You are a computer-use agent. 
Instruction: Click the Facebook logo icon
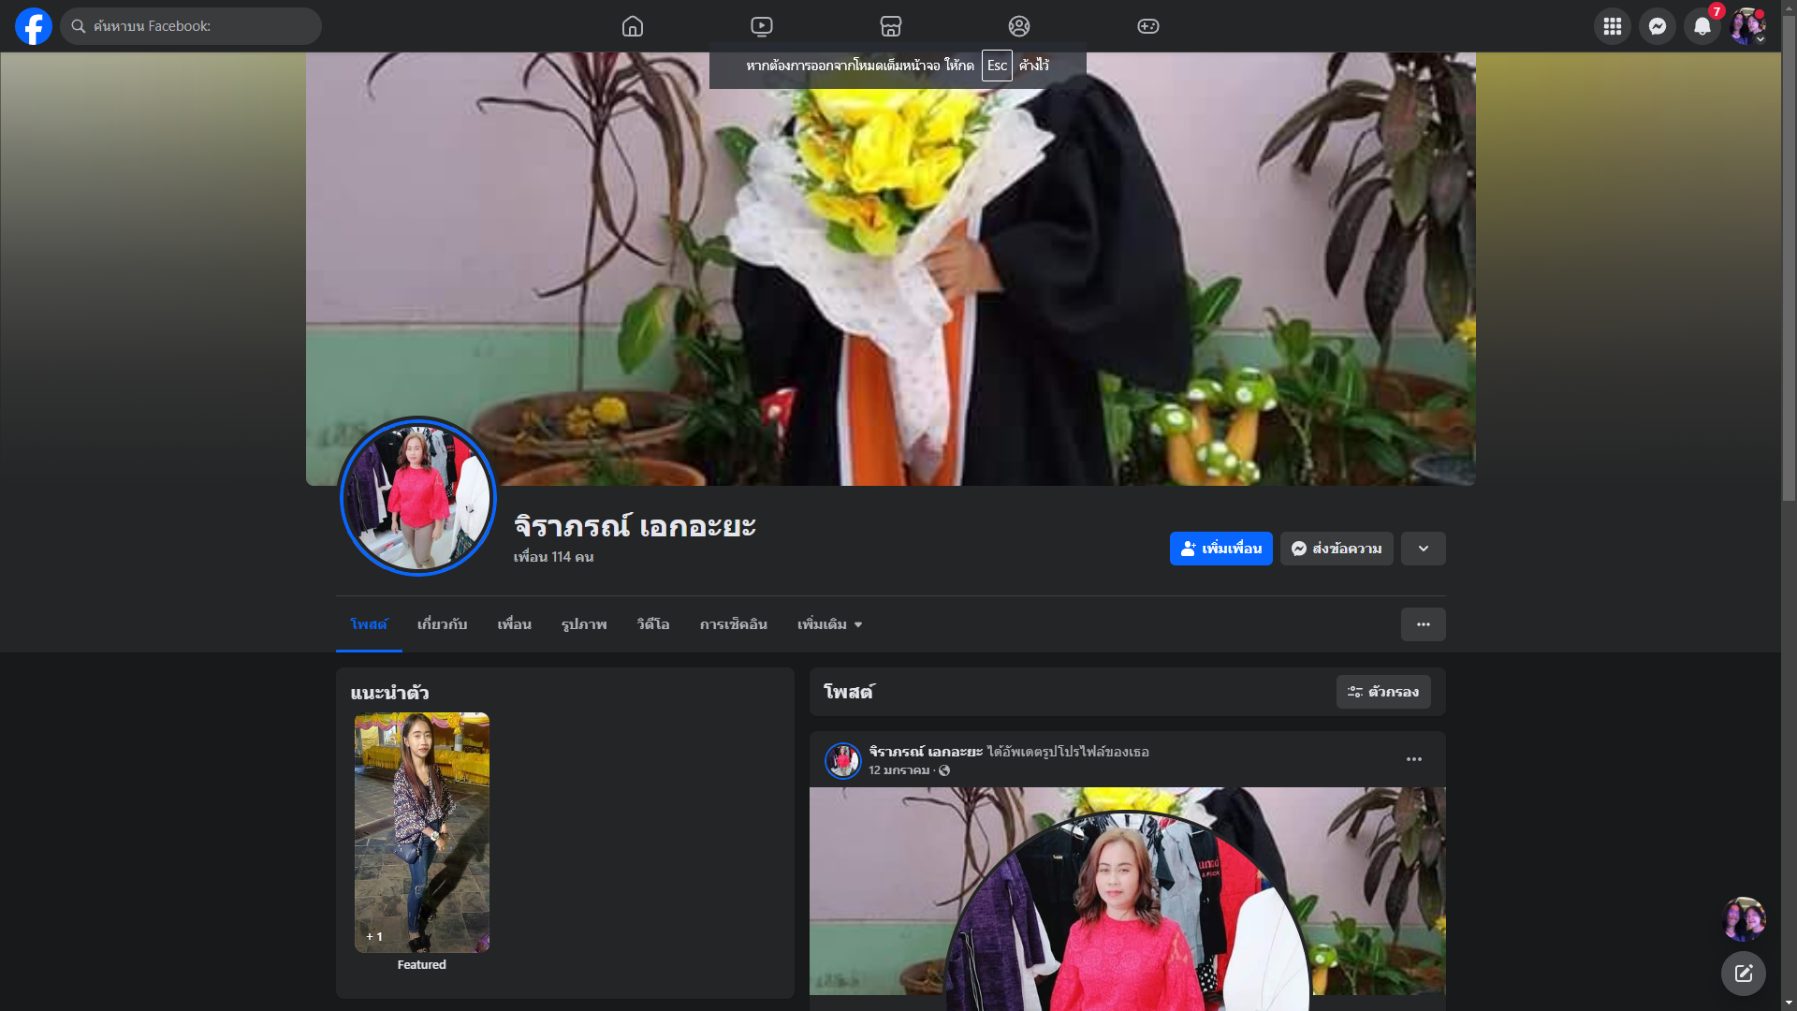pos(34,26)
